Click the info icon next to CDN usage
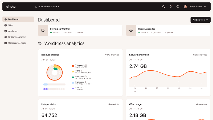 point(86,77)
